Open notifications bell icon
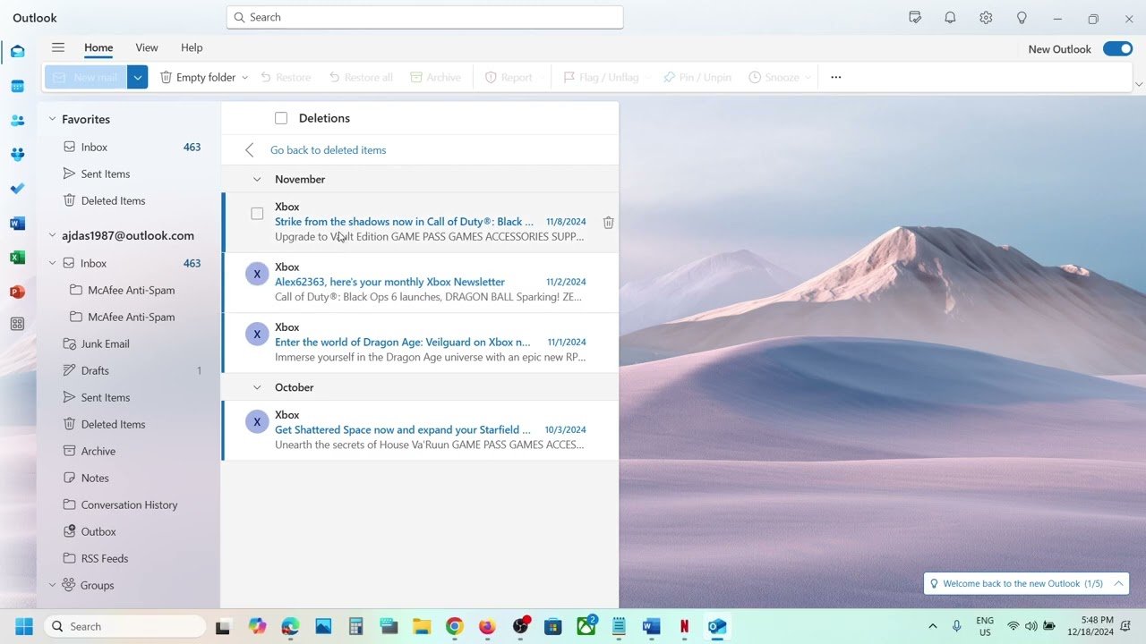 point(950,18)
